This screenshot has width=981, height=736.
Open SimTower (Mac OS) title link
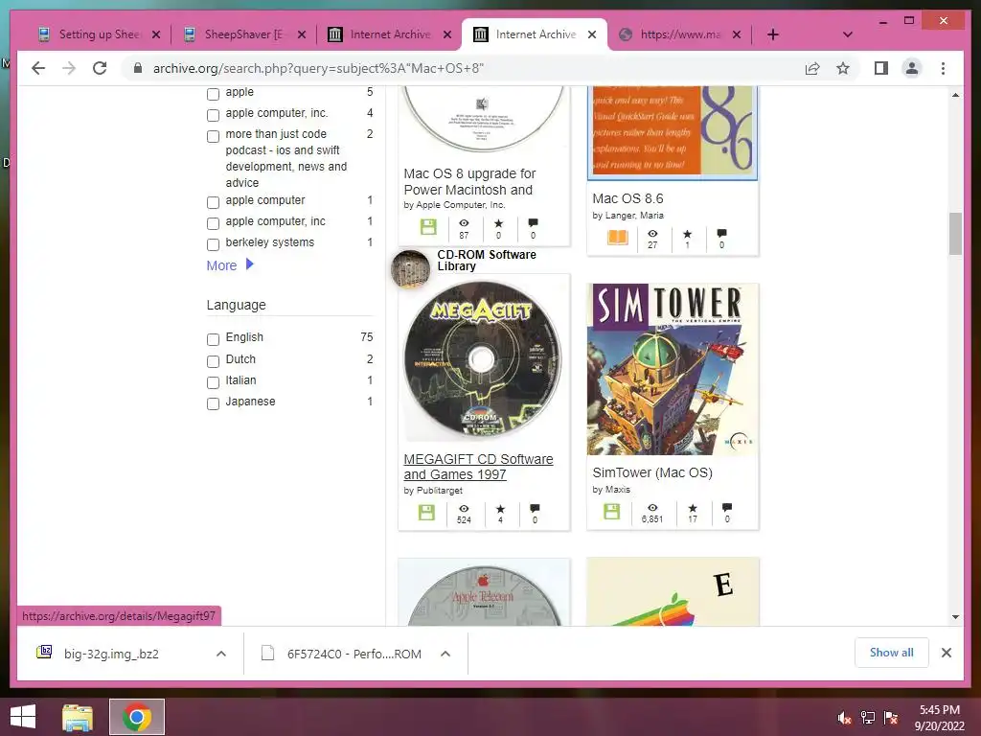tap(652, 472)
